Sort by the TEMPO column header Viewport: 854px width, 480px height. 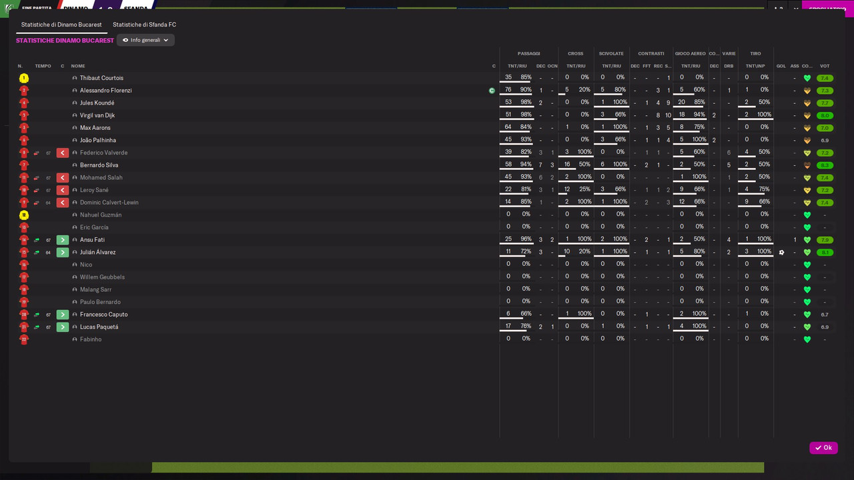[43, 66]
